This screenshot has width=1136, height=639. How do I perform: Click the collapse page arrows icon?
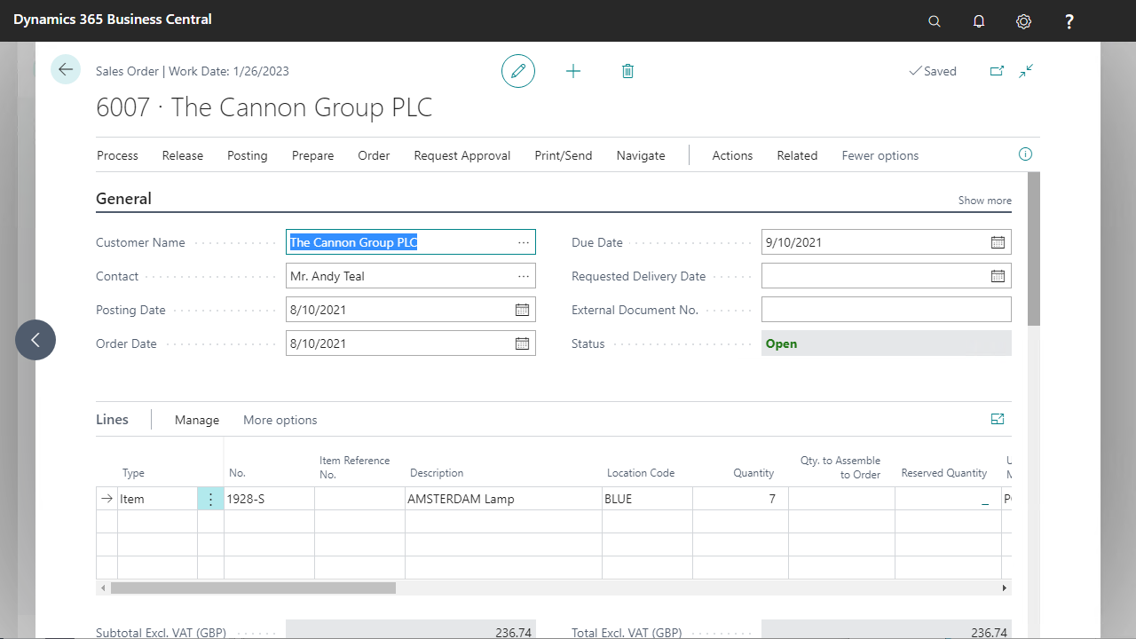tap(1026, 71)
